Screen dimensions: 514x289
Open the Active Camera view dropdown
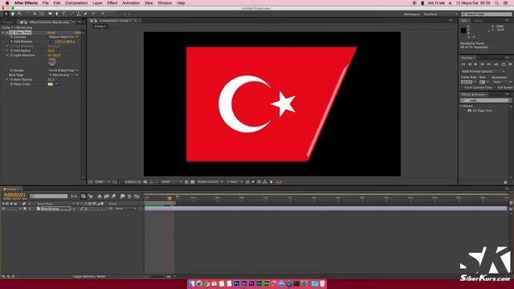tap(210, 182)
